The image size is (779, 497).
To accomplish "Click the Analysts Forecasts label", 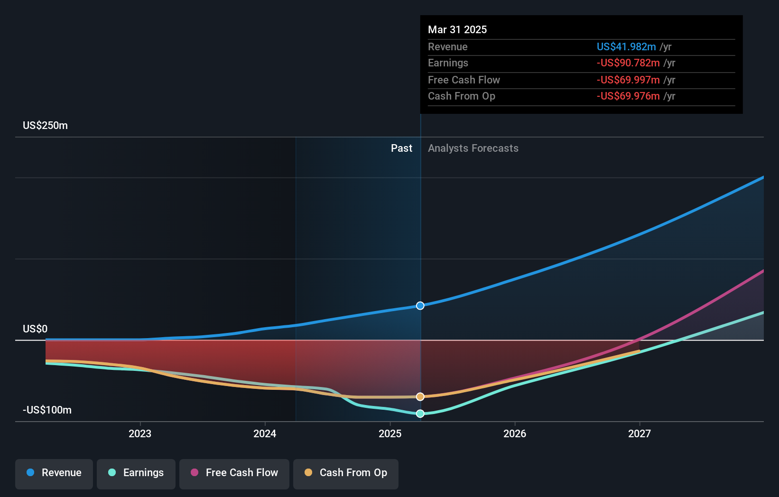I will 473,148.
